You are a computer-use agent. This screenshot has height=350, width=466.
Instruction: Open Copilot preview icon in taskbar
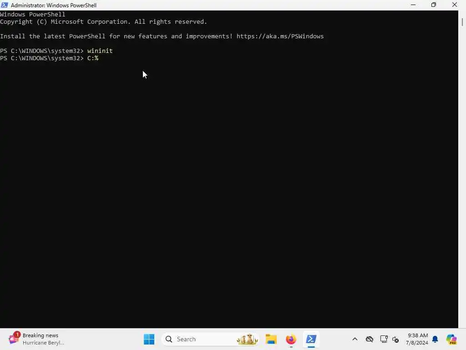[451, 339]
